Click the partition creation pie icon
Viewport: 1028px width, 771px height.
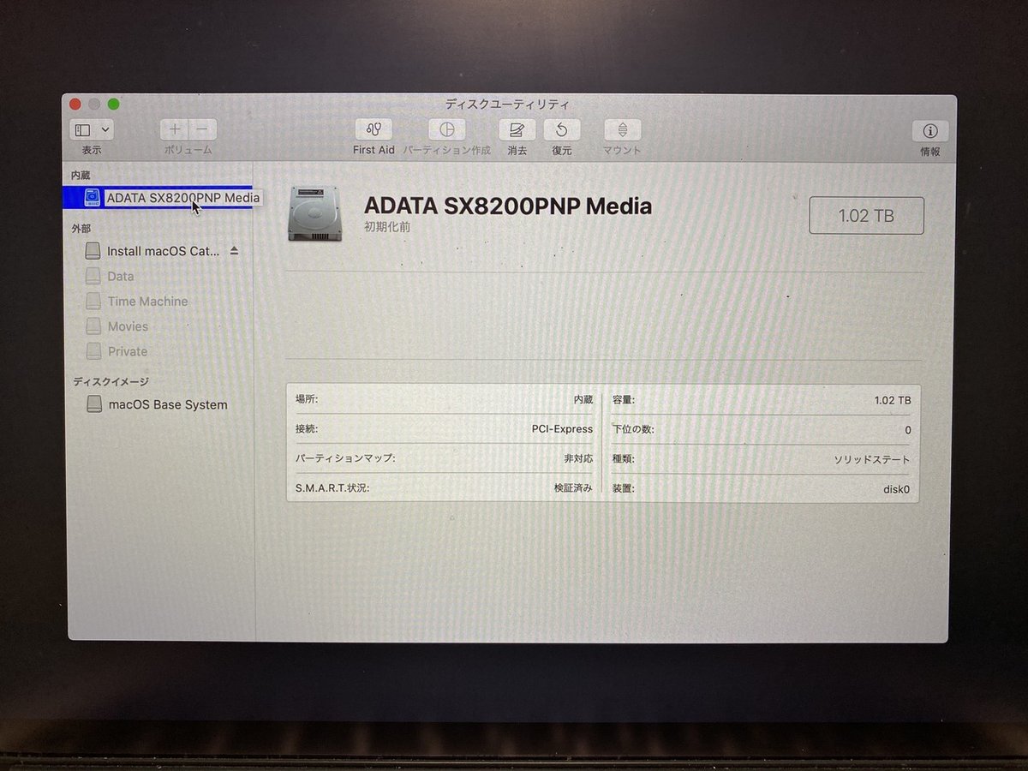point(446,129)
